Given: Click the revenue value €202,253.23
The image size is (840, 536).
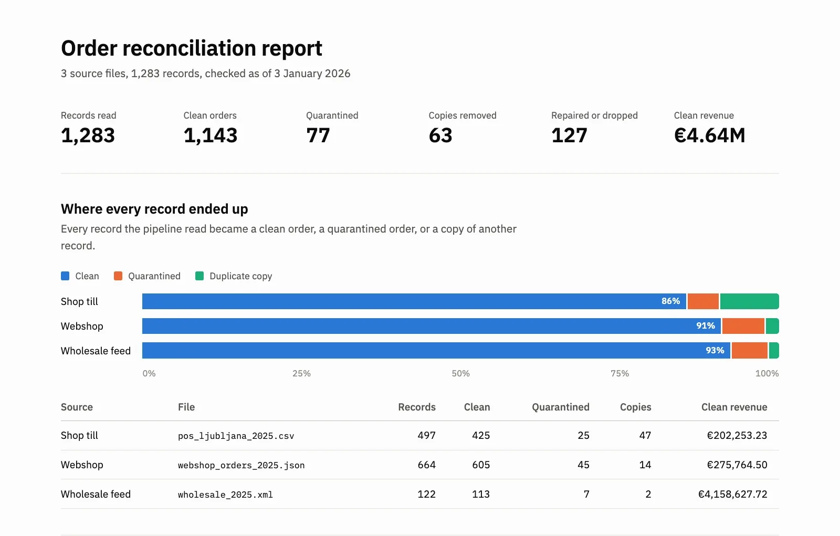Looking at the screenshot, I should 737,435.
